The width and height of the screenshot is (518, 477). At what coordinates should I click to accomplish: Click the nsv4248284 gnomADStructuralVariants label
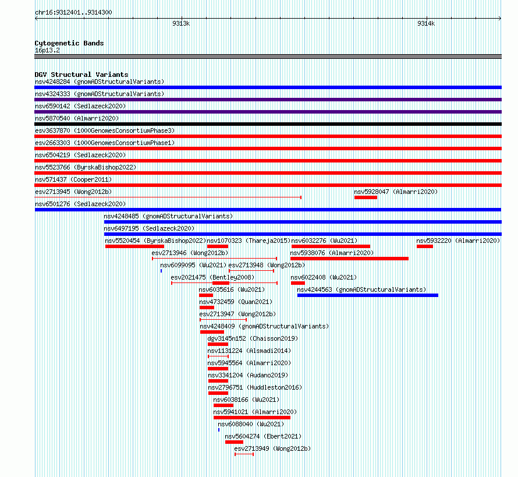pyautogui.click(x=100, y=82)
